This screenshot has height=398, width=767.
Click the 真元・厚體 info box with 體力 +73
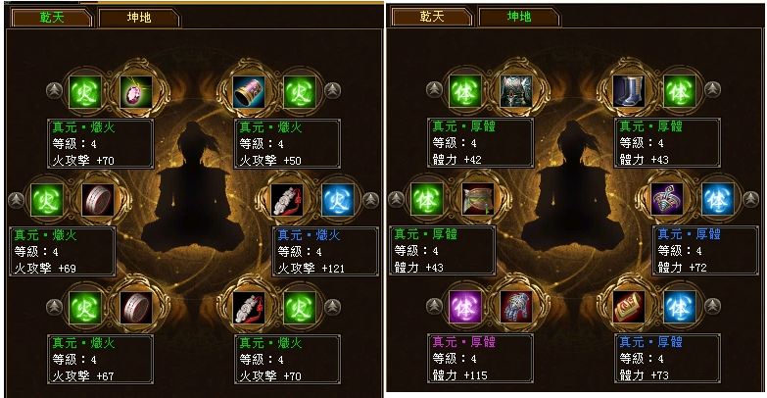tap(667, 358)
